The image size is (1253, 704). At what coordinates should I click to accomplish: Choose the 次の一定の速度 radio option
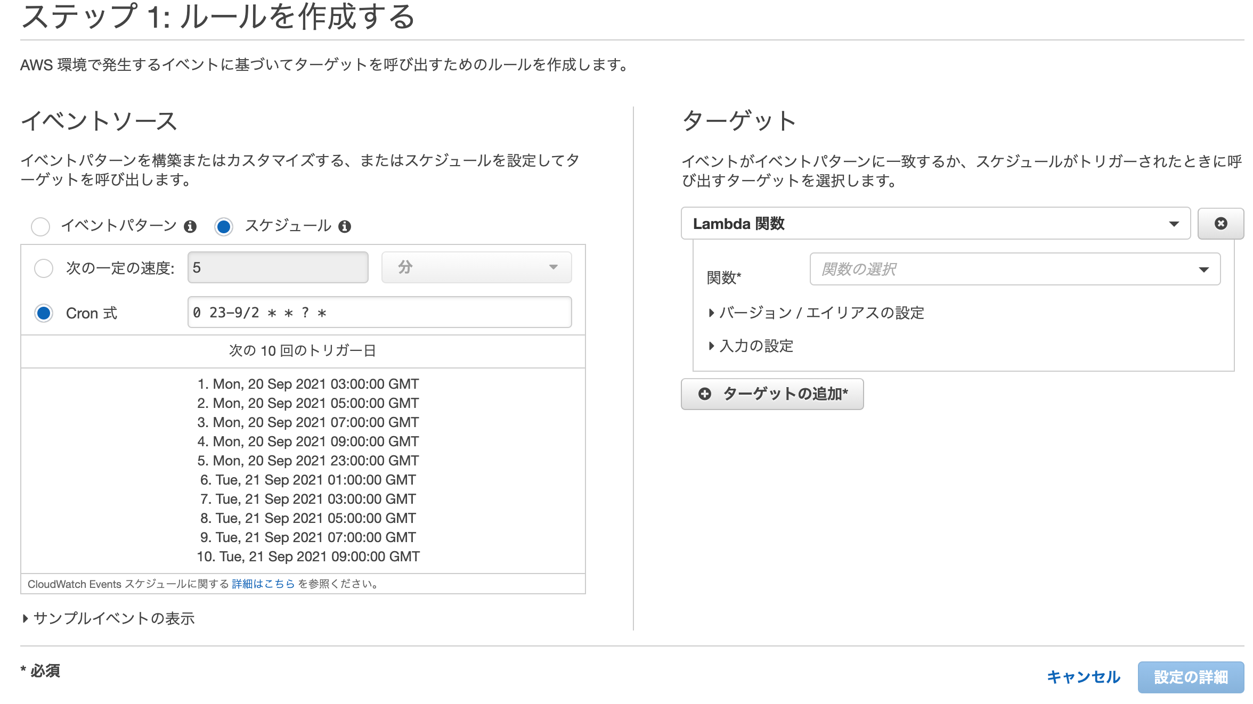tap(44, 268)
